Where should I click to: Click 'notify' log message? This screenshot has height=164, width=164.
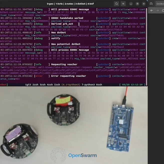56,38
